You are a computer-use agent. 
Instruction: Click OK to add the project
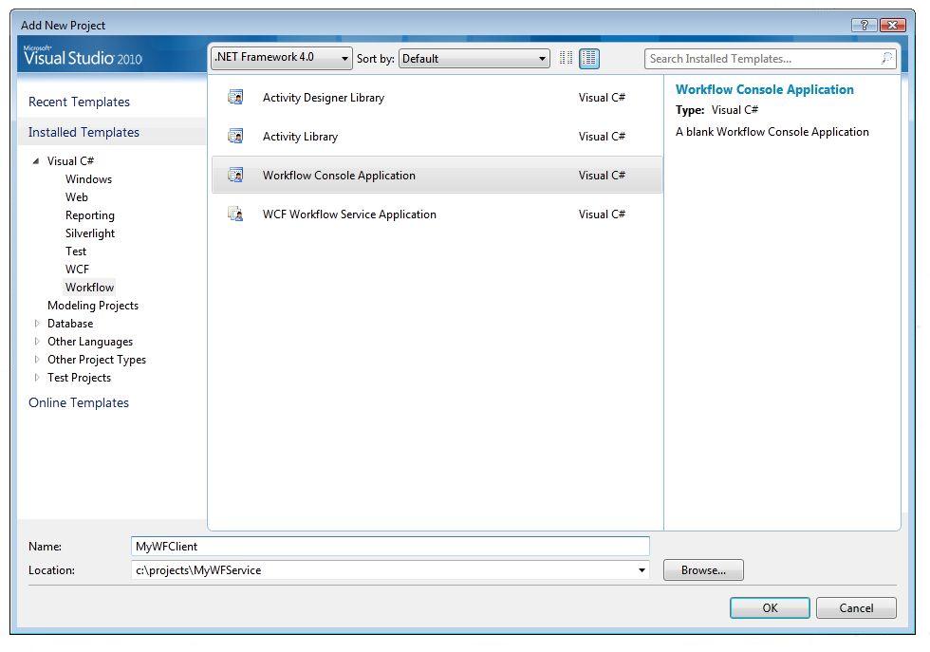770,607
